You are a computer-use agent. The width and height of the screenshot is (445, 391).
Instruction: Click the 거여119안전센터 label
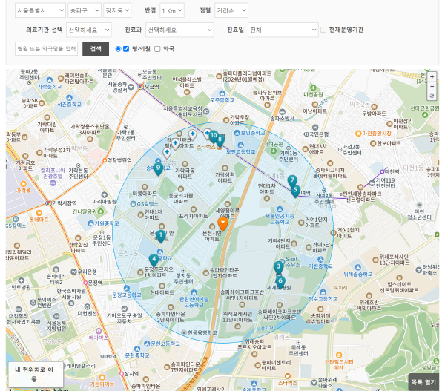point(385,183)
